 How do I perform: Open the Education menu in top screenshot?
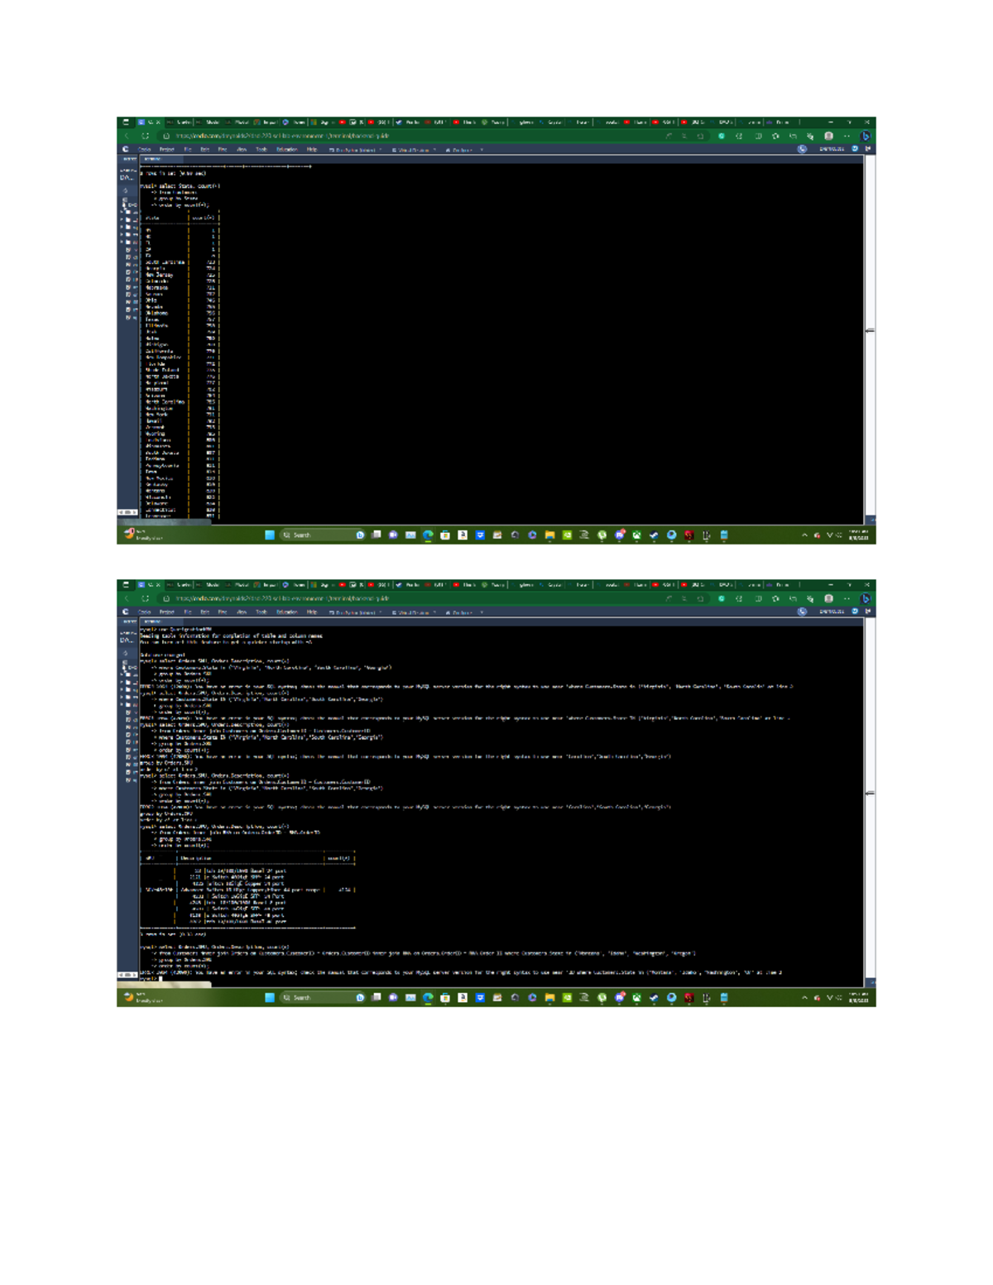tap(287, 150)
